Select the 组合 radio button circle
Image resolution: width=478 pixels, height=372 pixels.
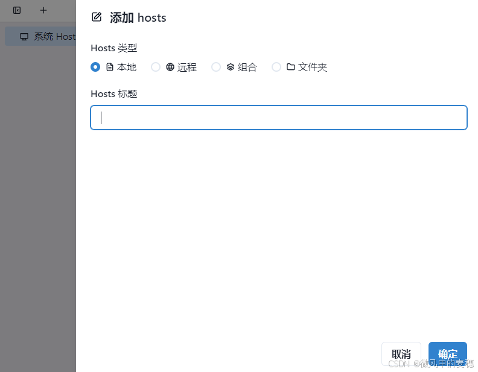coord(216,67)
